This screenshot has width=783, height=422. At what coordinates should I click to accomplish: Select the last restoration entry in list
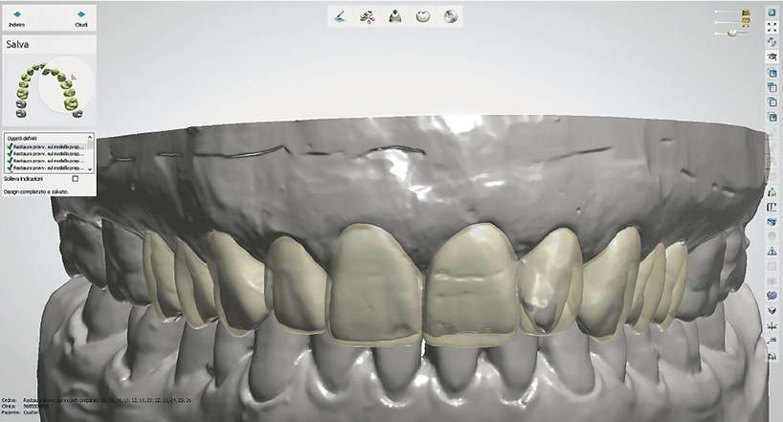pyautogui.click(x=48, y=168)
